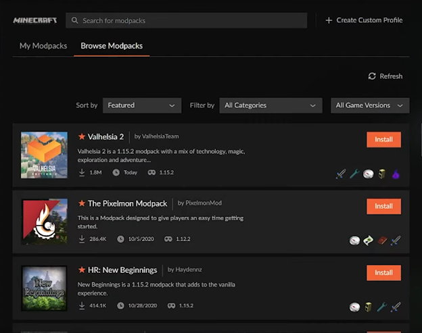Click New Beginnings compass category icon

[354, 307]
